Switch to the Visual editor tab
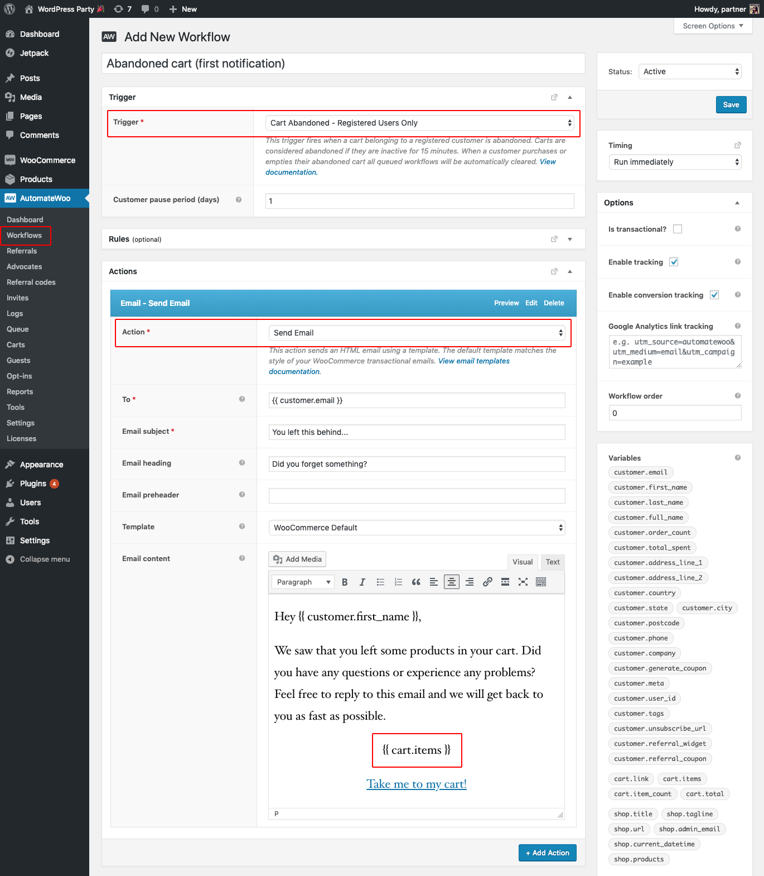 523,562
